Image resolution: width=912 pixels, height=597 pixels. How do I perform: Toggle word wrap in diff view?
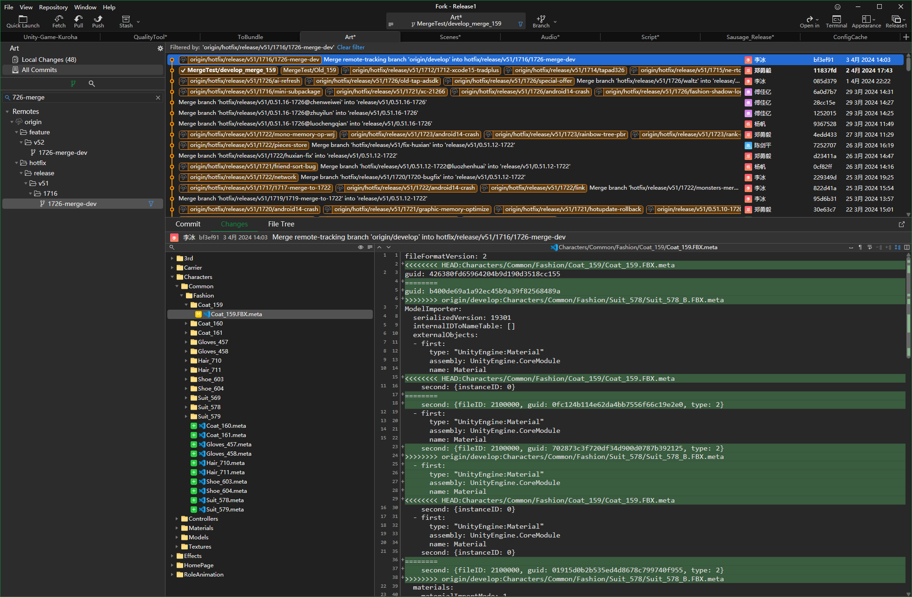870,247
